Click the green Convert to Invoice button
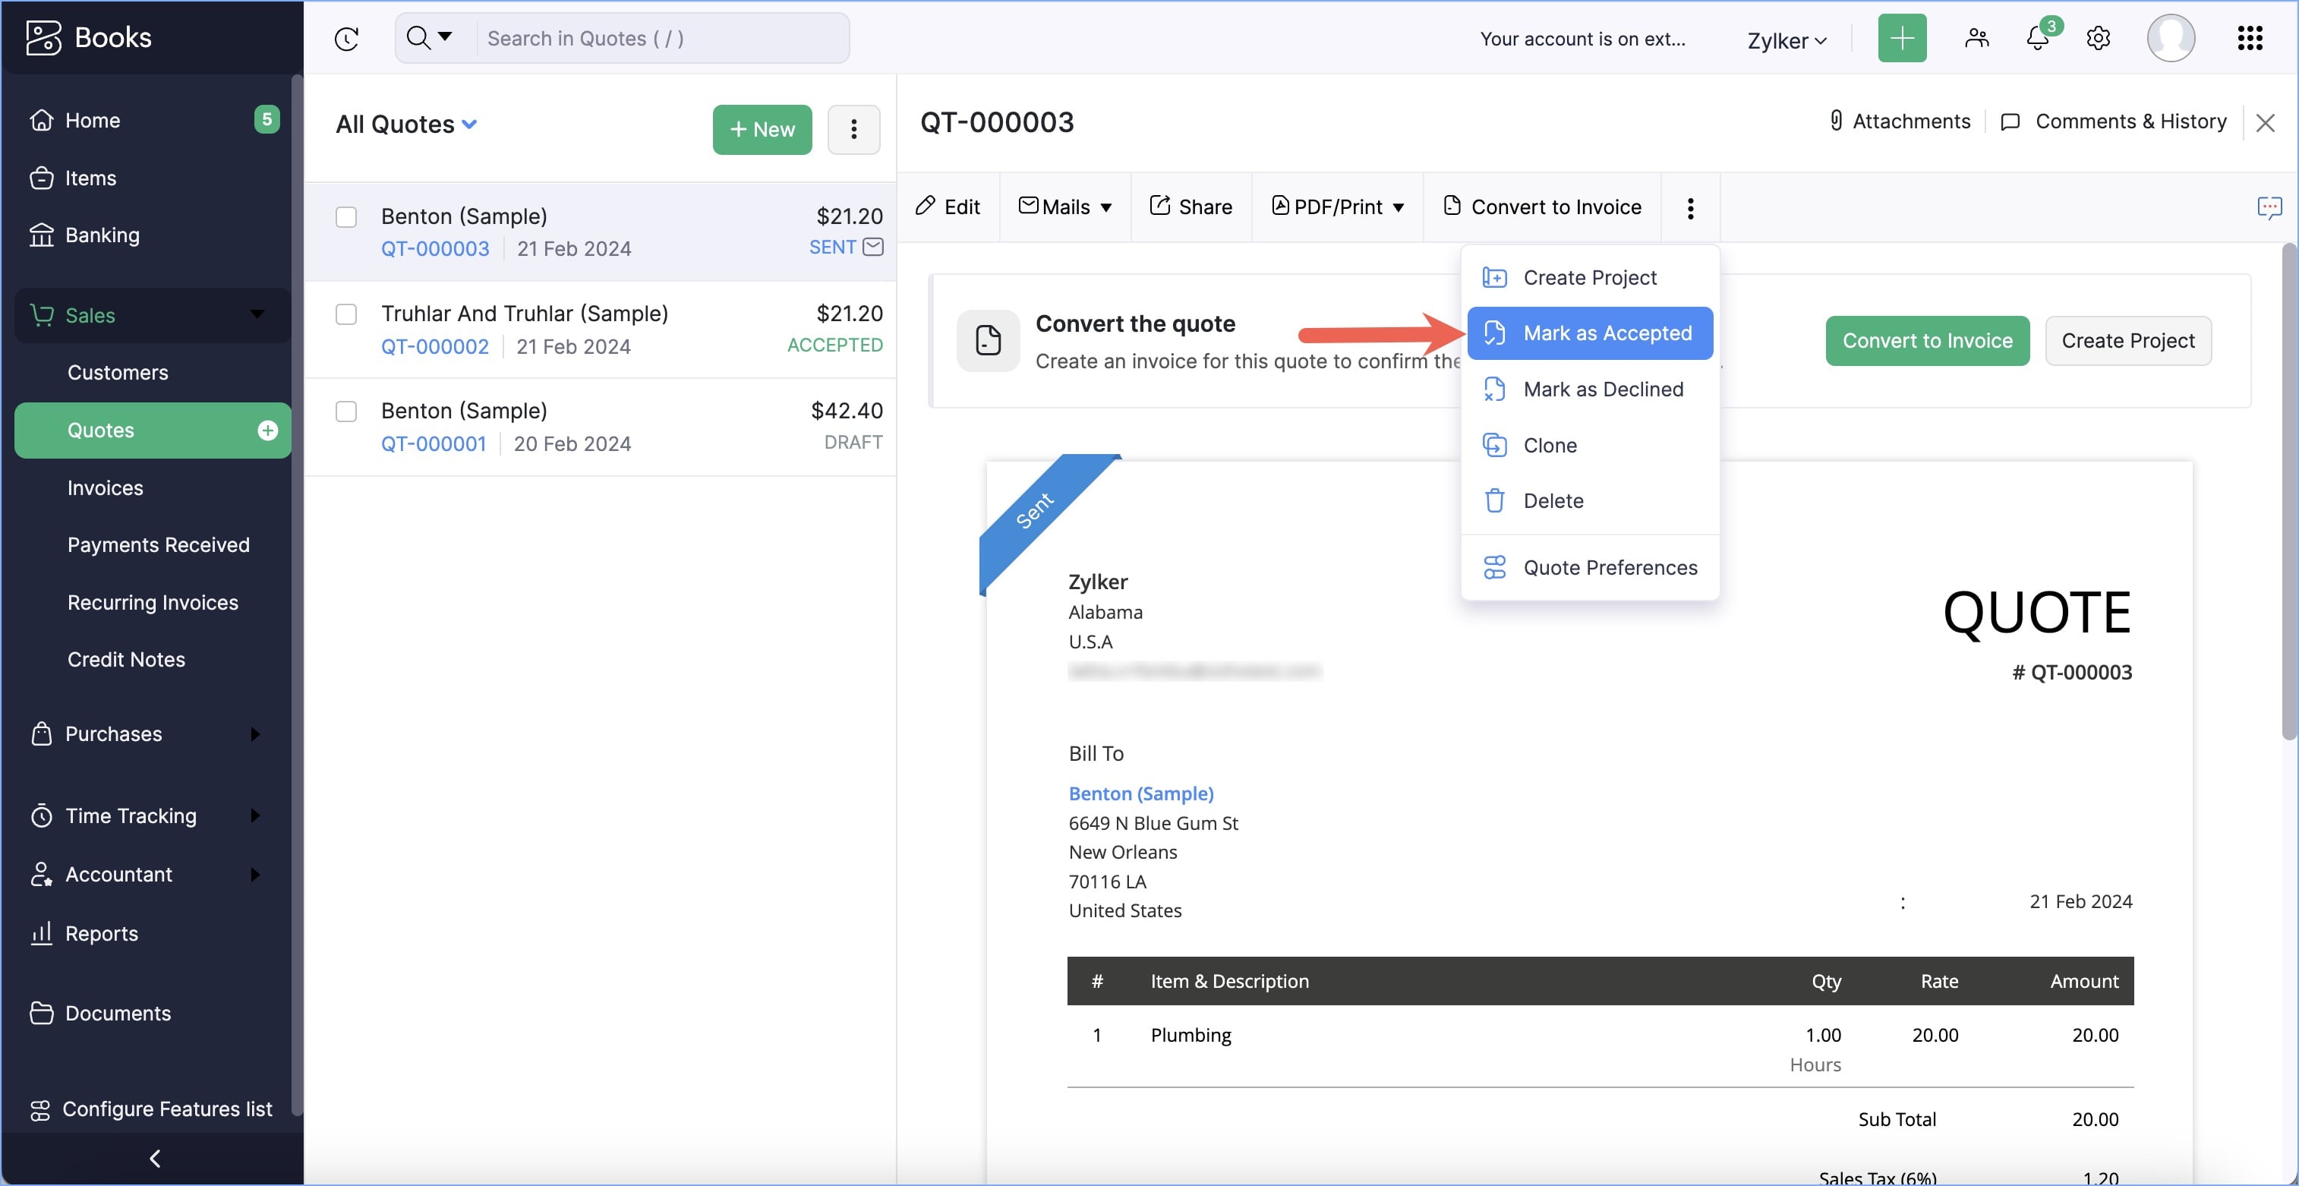This screenshot has height=1186, width=2299. [x=1927, y=341]
